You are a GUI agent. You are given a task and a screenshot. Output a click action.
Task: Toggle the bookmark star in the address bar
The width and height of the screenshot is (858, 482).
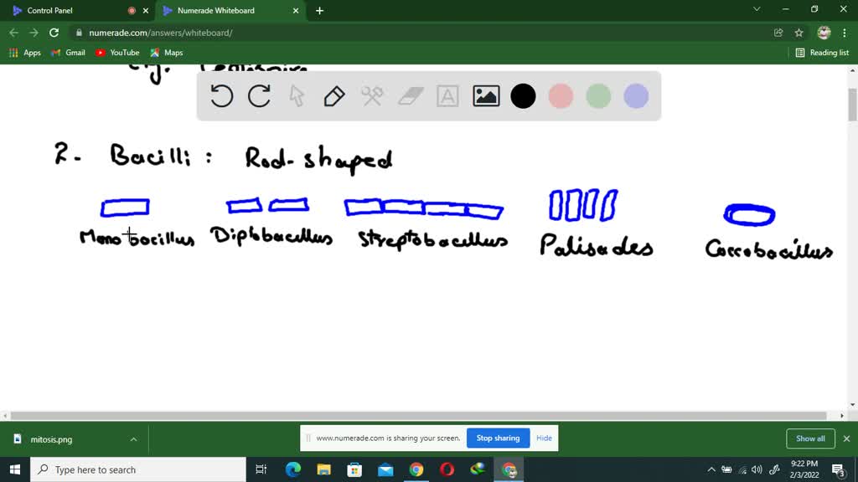798,32
